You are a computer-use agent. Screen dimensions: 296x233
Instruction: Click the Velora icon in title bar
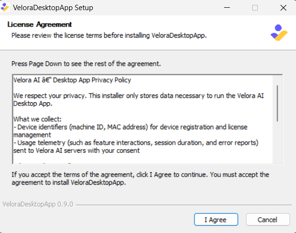[x=5, y=8]
